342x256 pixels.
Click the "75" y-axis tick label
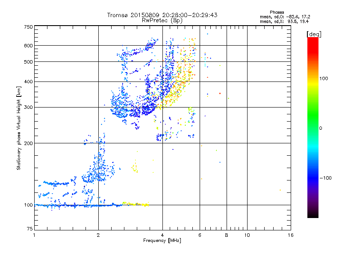pos(30,229)
